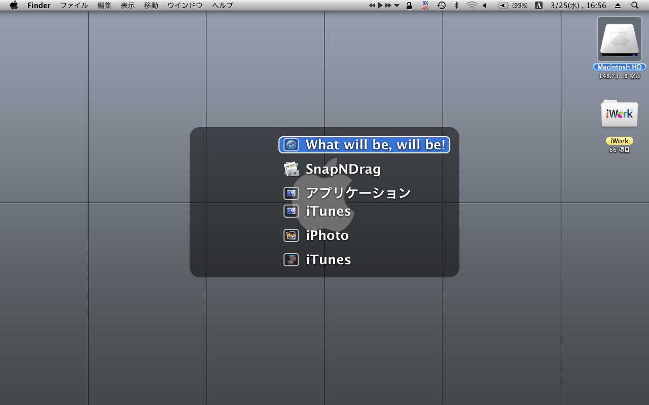
Task: Choose the アプリケーション Finder window entry
Action: click(347, 193)
